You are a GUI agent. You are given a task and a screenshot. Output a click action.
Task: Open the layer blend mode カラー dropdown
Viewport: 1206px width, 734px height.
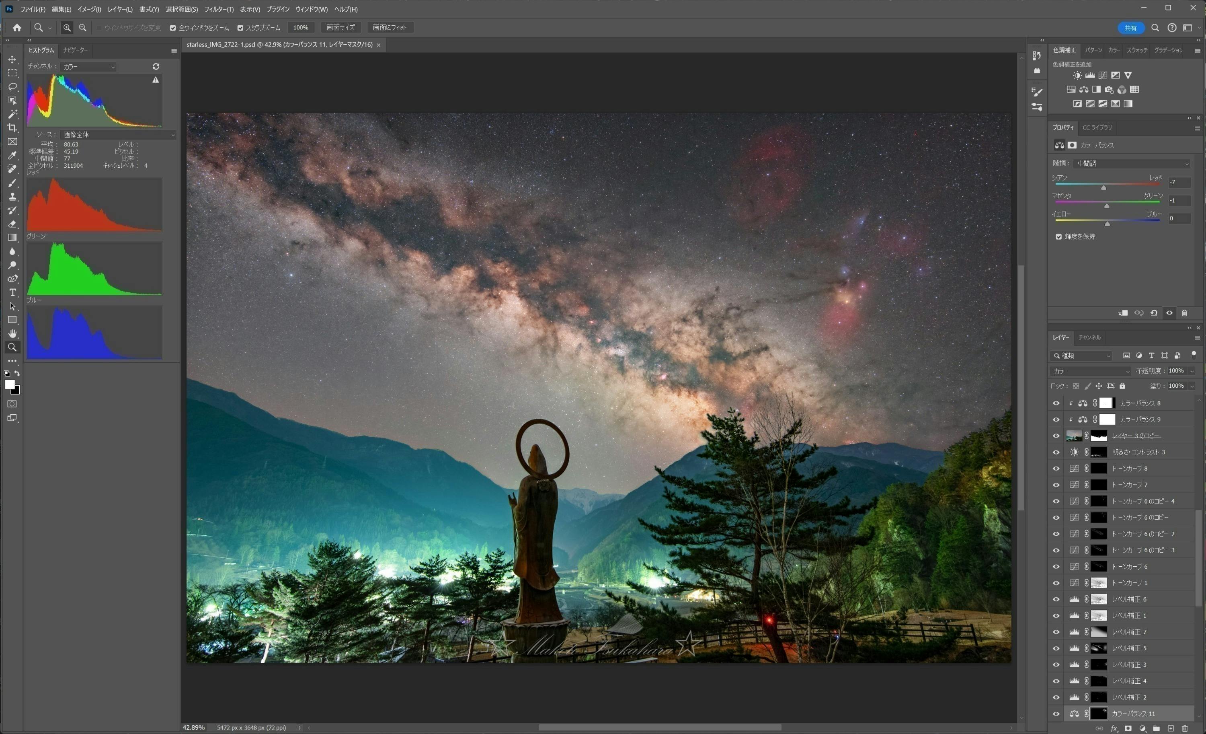(x=1091, y=371)
